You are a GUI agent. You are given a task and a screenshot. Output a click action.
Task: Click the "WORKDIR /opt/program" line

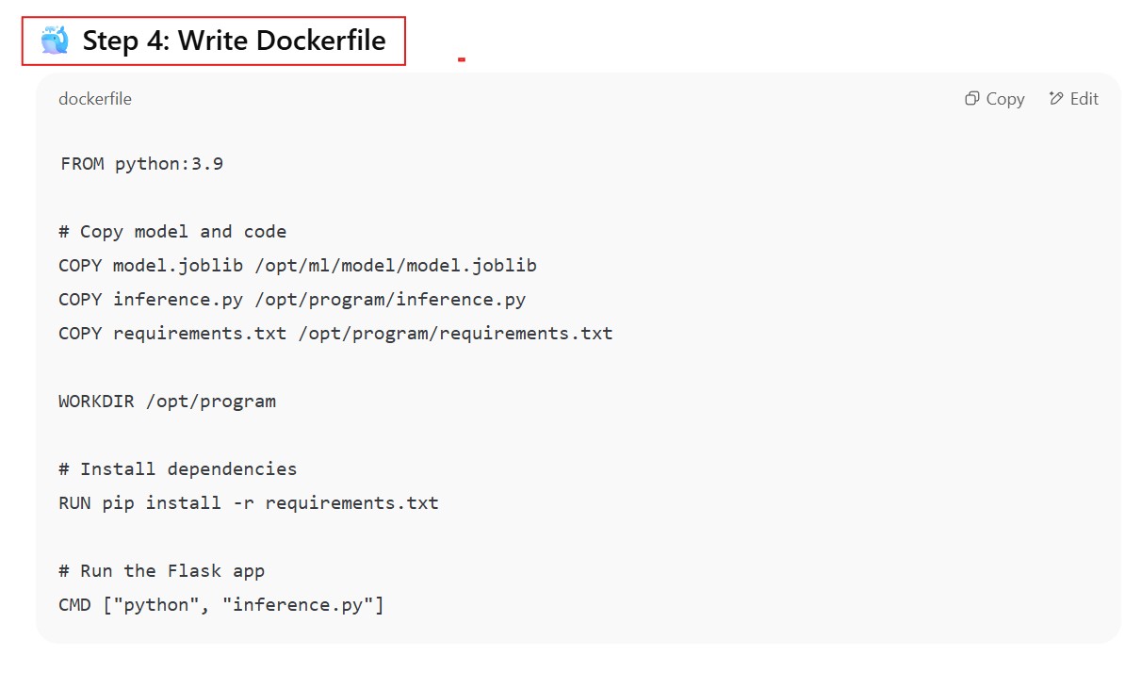coord(167,402)
